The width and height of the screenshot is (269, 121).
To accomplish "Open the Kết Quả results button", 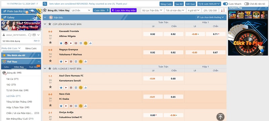I will click(x=190, y=4).
